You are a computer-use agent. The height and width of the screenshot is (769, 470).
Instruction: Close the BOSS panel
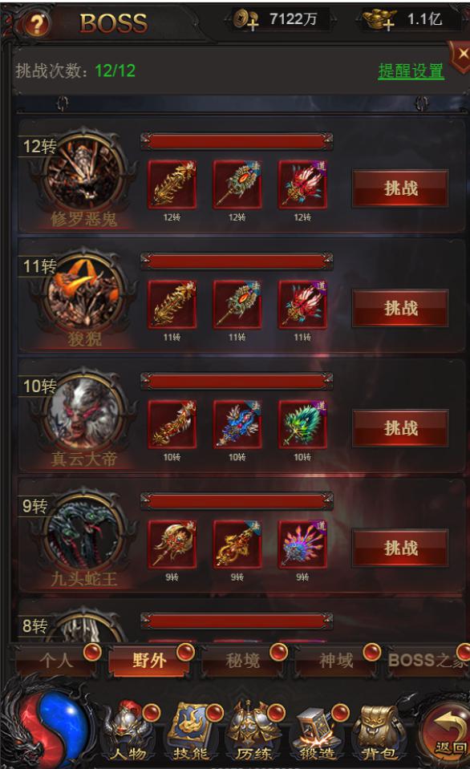[461, 55]
